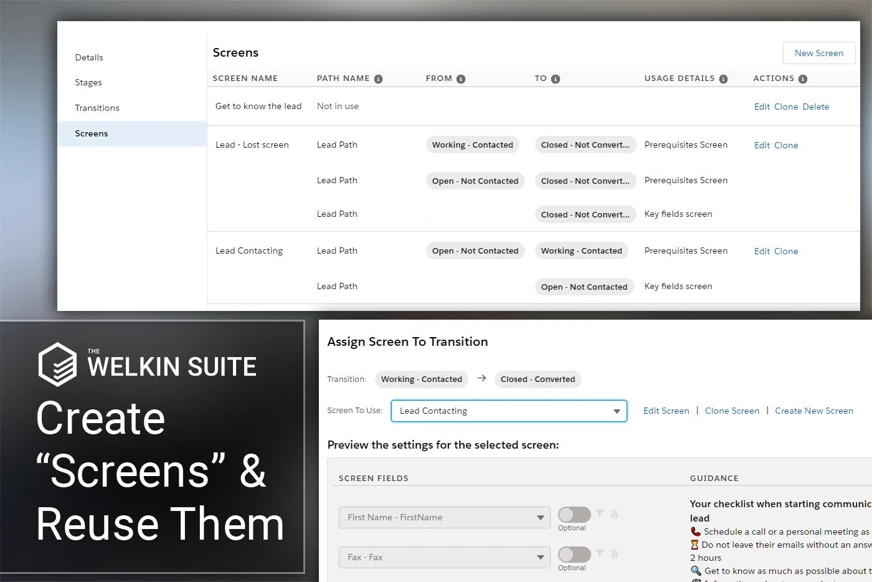The width and height of the screenshot is (872, 582).
Task: Delete the Get to know the lead screen
Action: [815, 107]
